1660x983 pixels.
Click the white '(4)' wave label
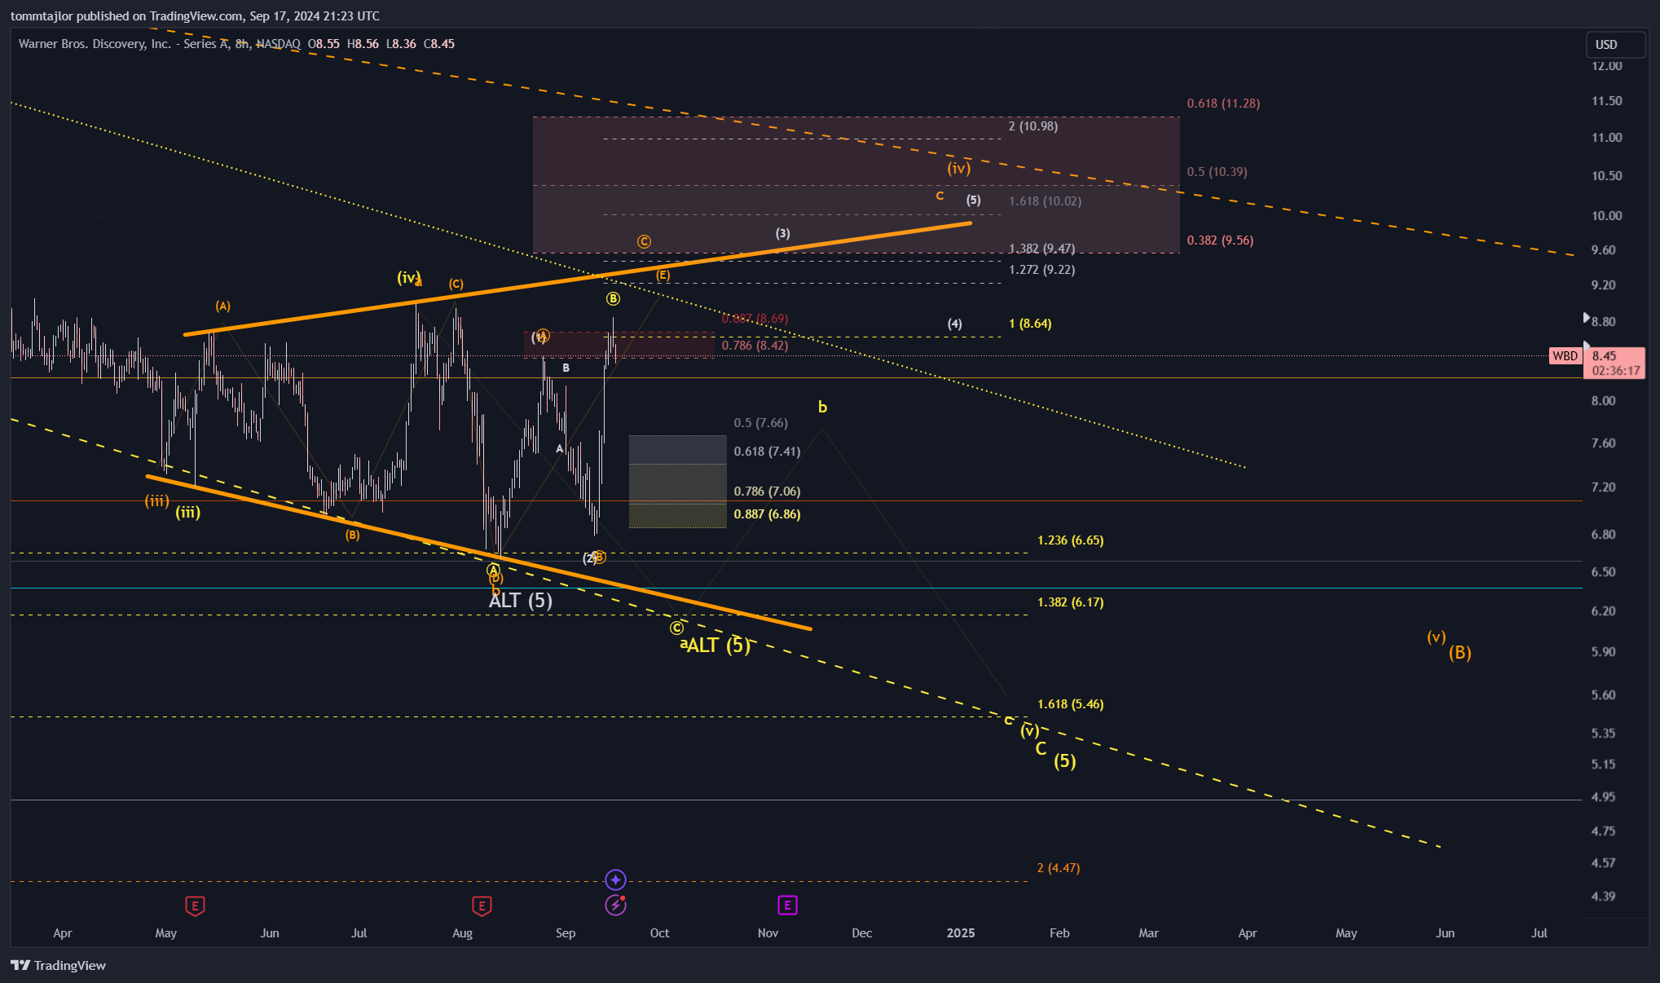pyautogui.click(x=954, y=324)
